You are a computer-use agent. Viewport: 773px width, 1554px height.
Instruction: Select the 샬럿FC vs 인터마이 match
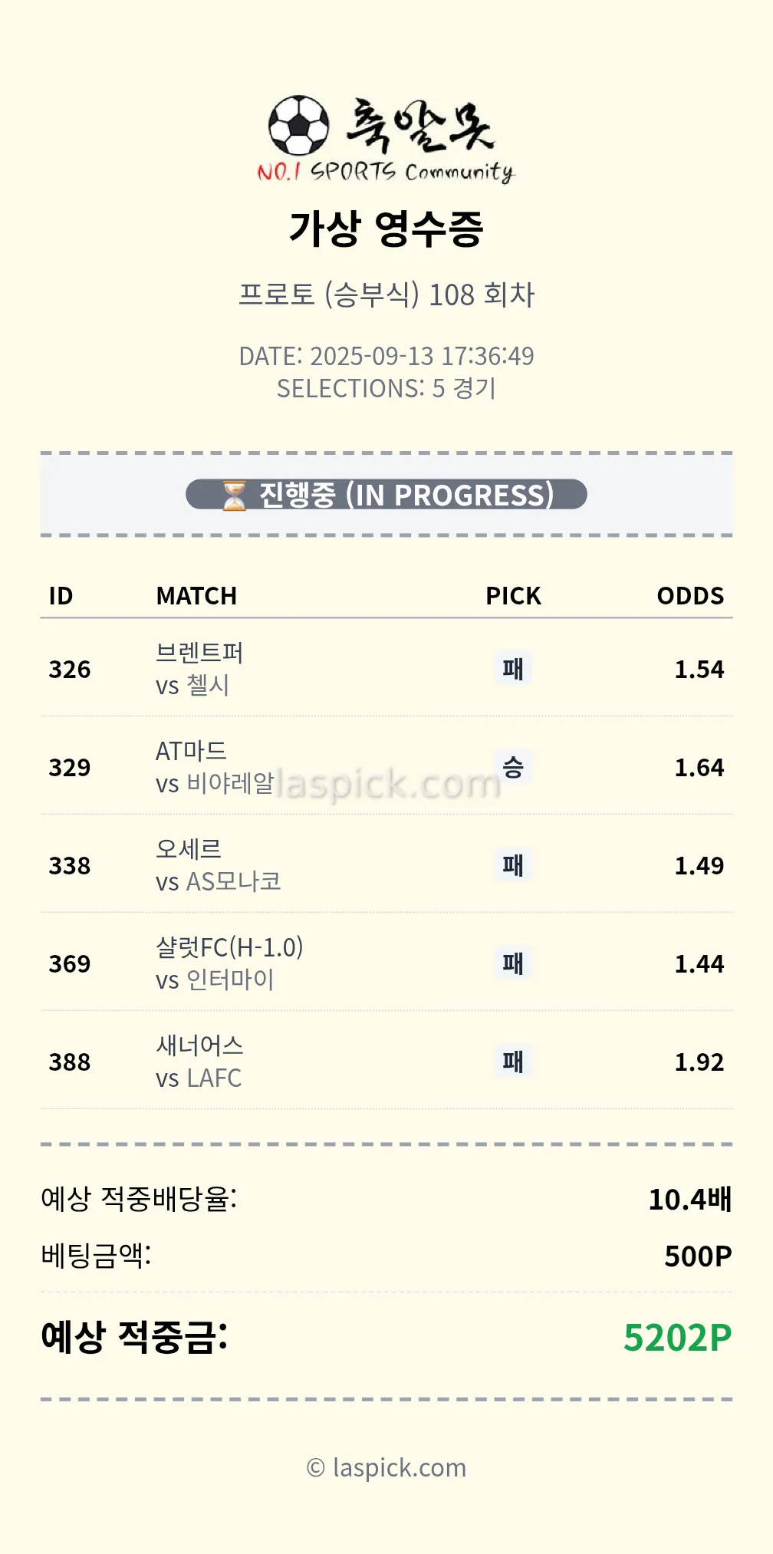point(229,963)
